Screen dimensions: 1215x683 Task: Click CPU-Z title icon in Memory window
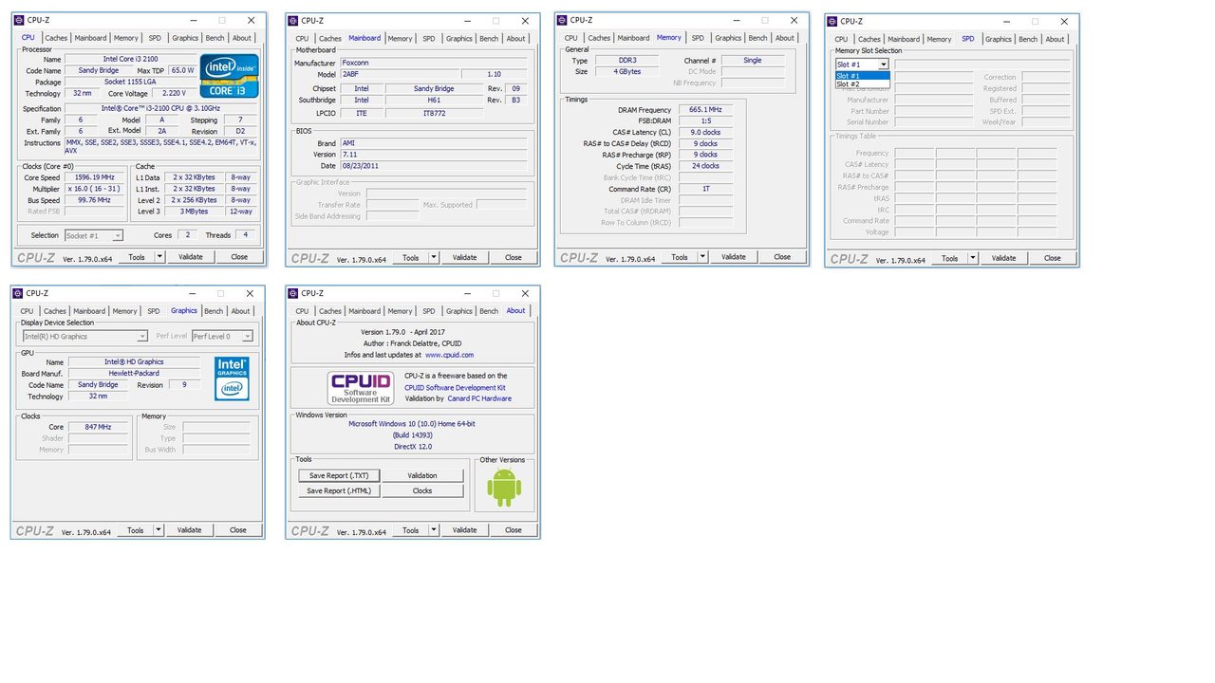pos(562,20)
